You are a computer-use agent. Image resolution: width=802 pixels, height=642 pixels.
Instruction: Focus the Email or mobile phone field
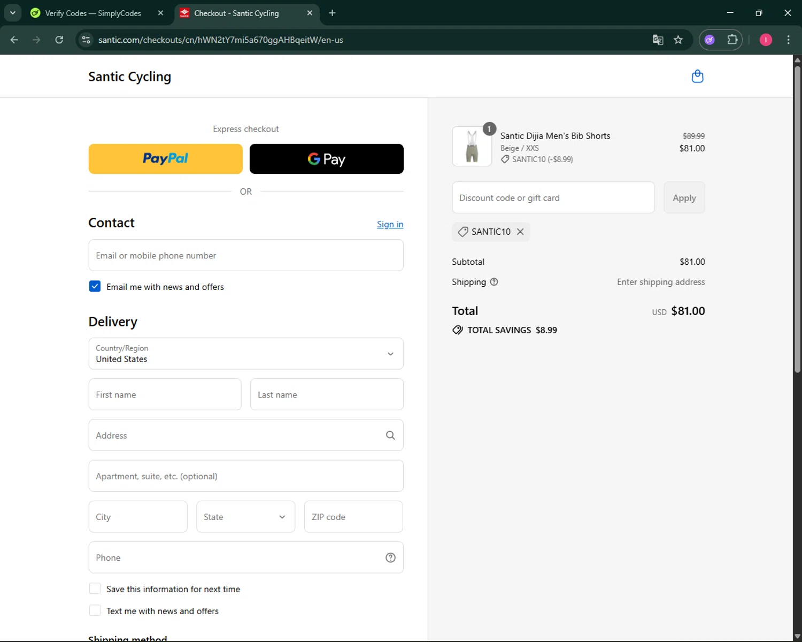click(246, 255)
